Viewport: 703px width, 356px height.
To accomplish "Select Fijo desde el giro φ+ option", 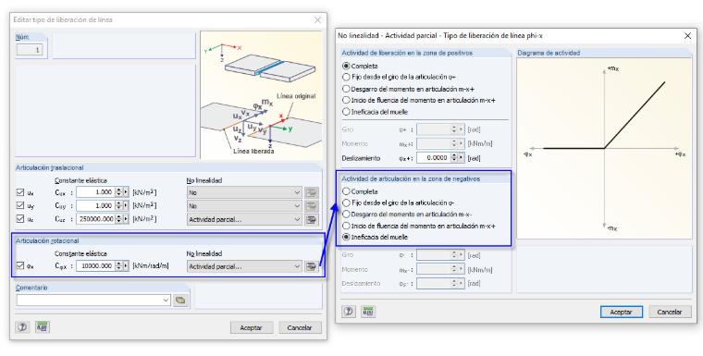I will coord(346,77).
